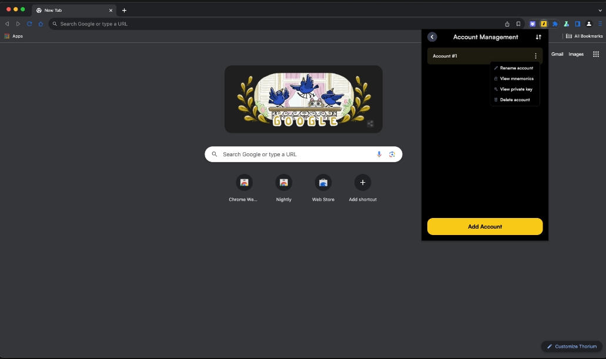Click the browser back arrow

(x=7, y=24)
